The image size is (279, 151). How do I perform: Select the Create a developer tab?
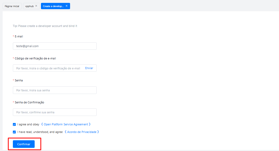point(53,6)
